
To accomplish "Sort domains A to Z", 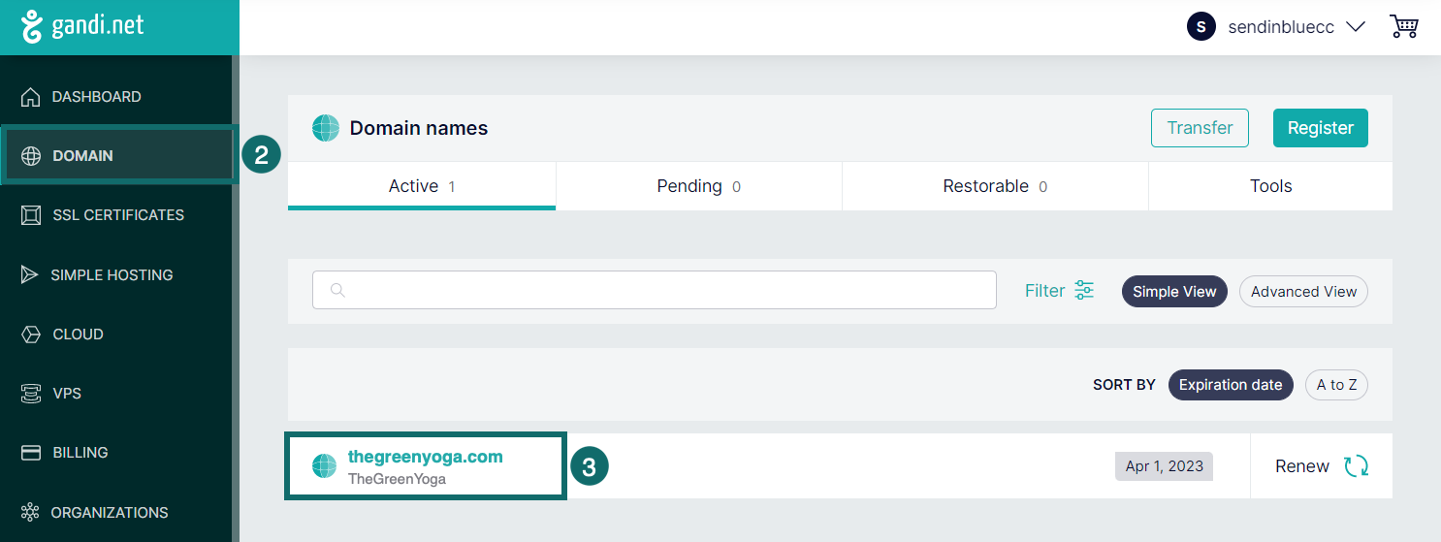I will coord(1336,385).
